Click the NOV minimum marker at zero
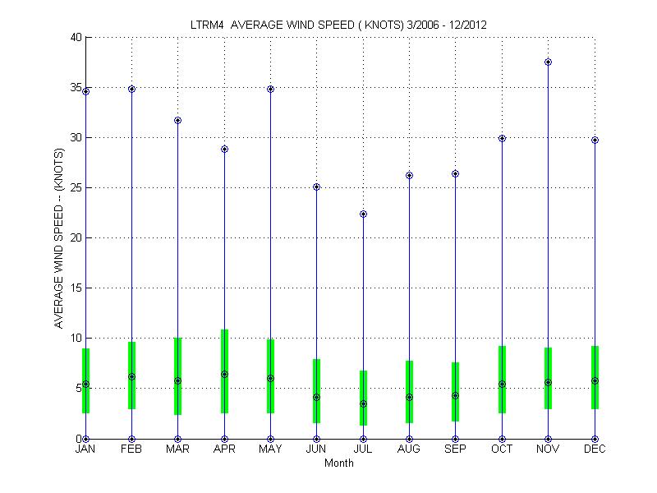 pos(548,439)
